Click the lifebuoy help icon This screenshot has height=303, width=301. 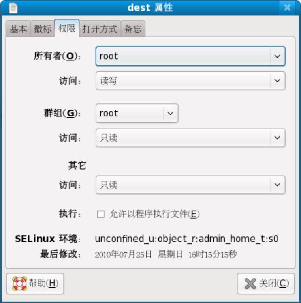pos(19,284)
